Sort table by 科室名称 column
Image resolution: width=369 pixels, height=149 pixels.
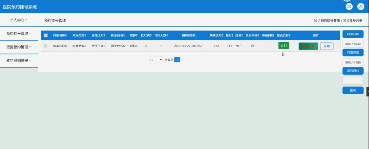(60, 35)
